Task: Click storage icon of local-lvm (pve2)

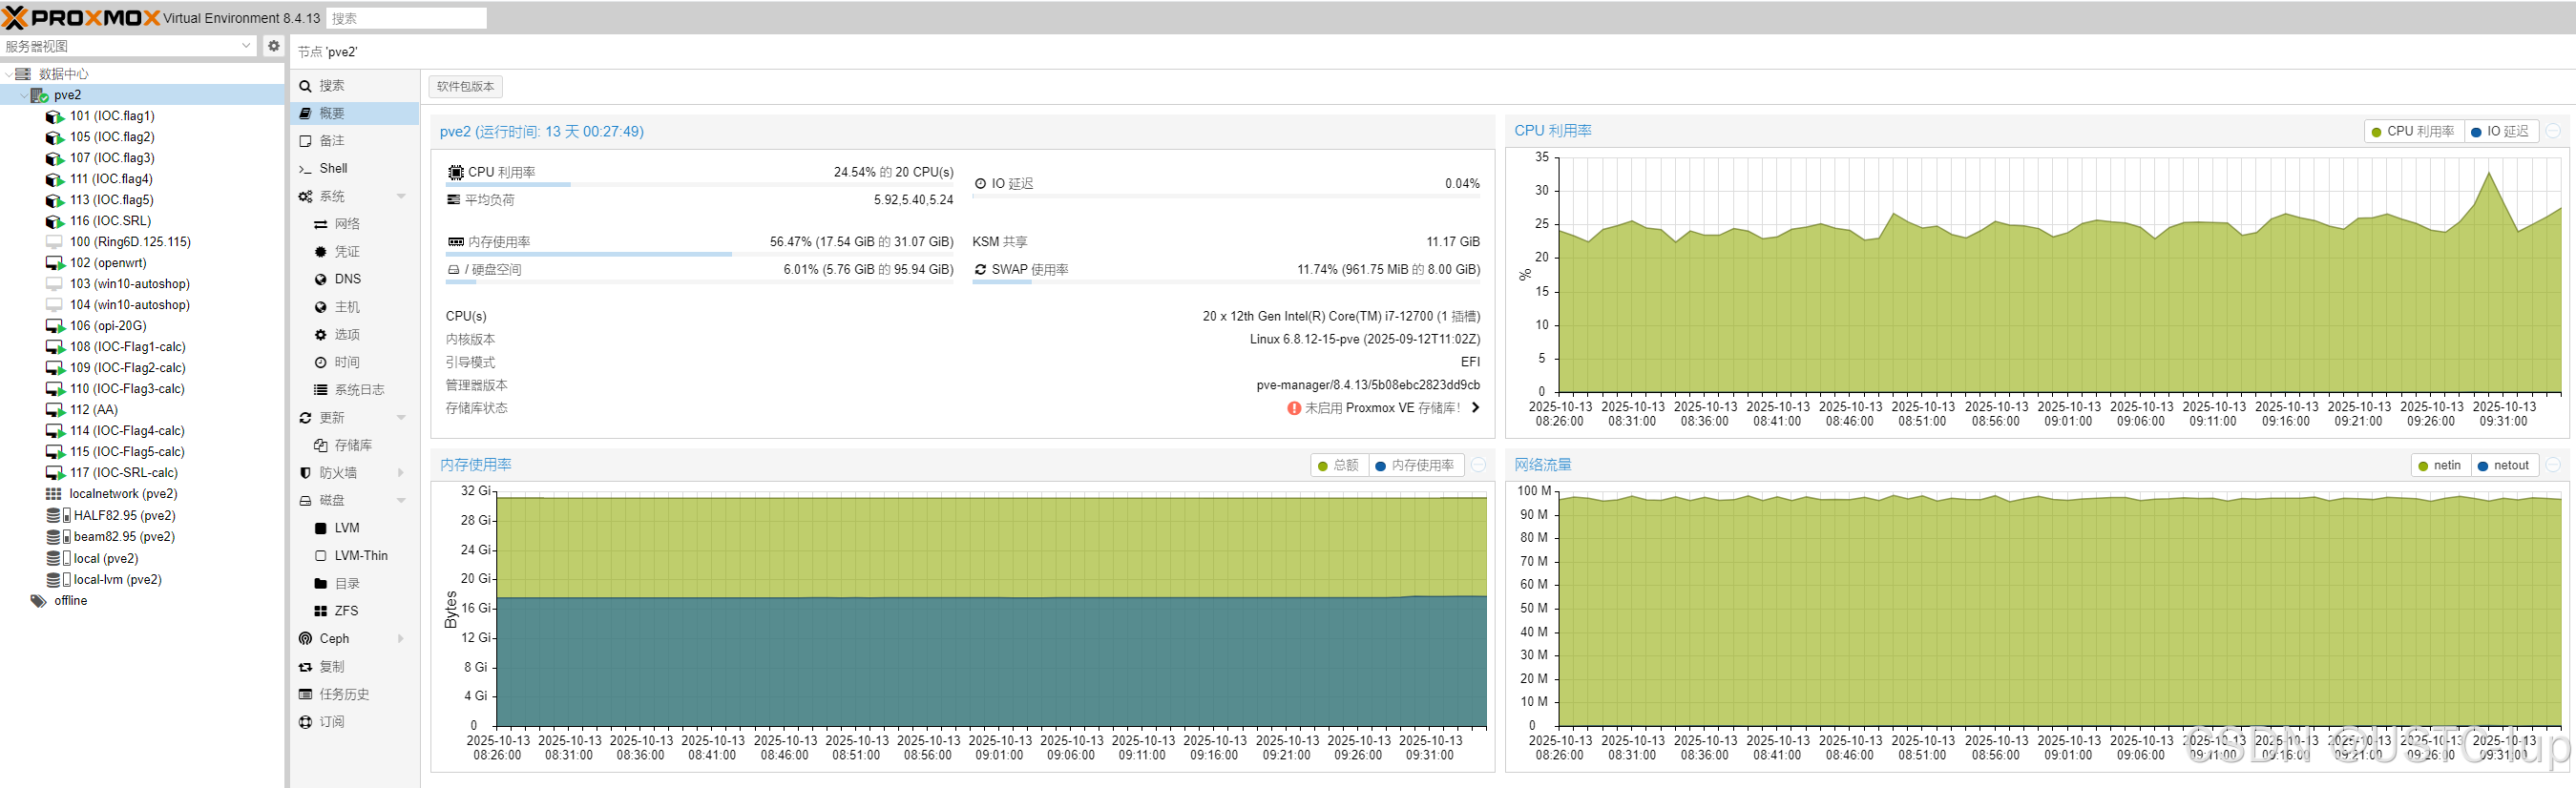Action: (58, 580)
